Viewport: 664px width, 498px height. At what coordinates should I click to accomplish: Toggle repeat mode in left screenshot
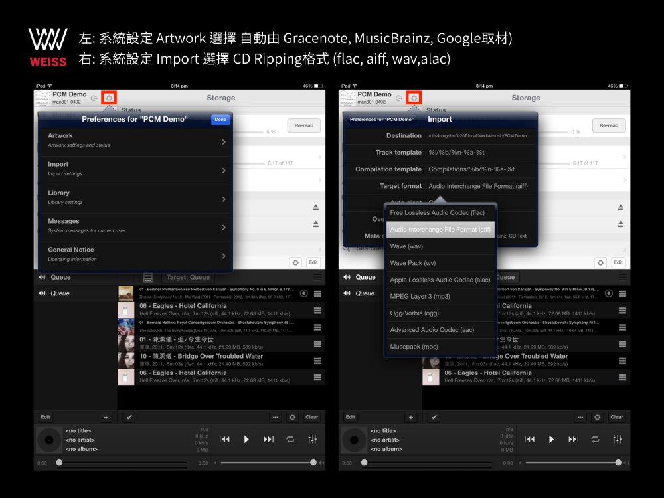tap(291, 439)
